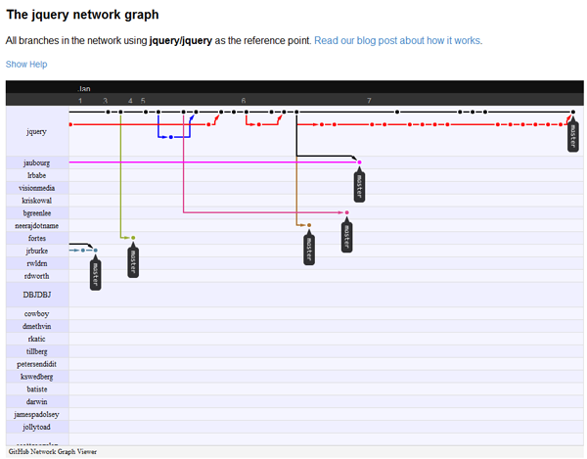Click date marker 6 in the header
Screen dimensions: 587x459
[x=244, y=101]
